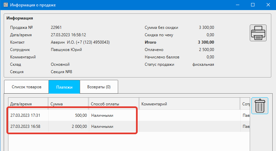
Task: Click the printer icon to print receipt
Action: point(258,33)
